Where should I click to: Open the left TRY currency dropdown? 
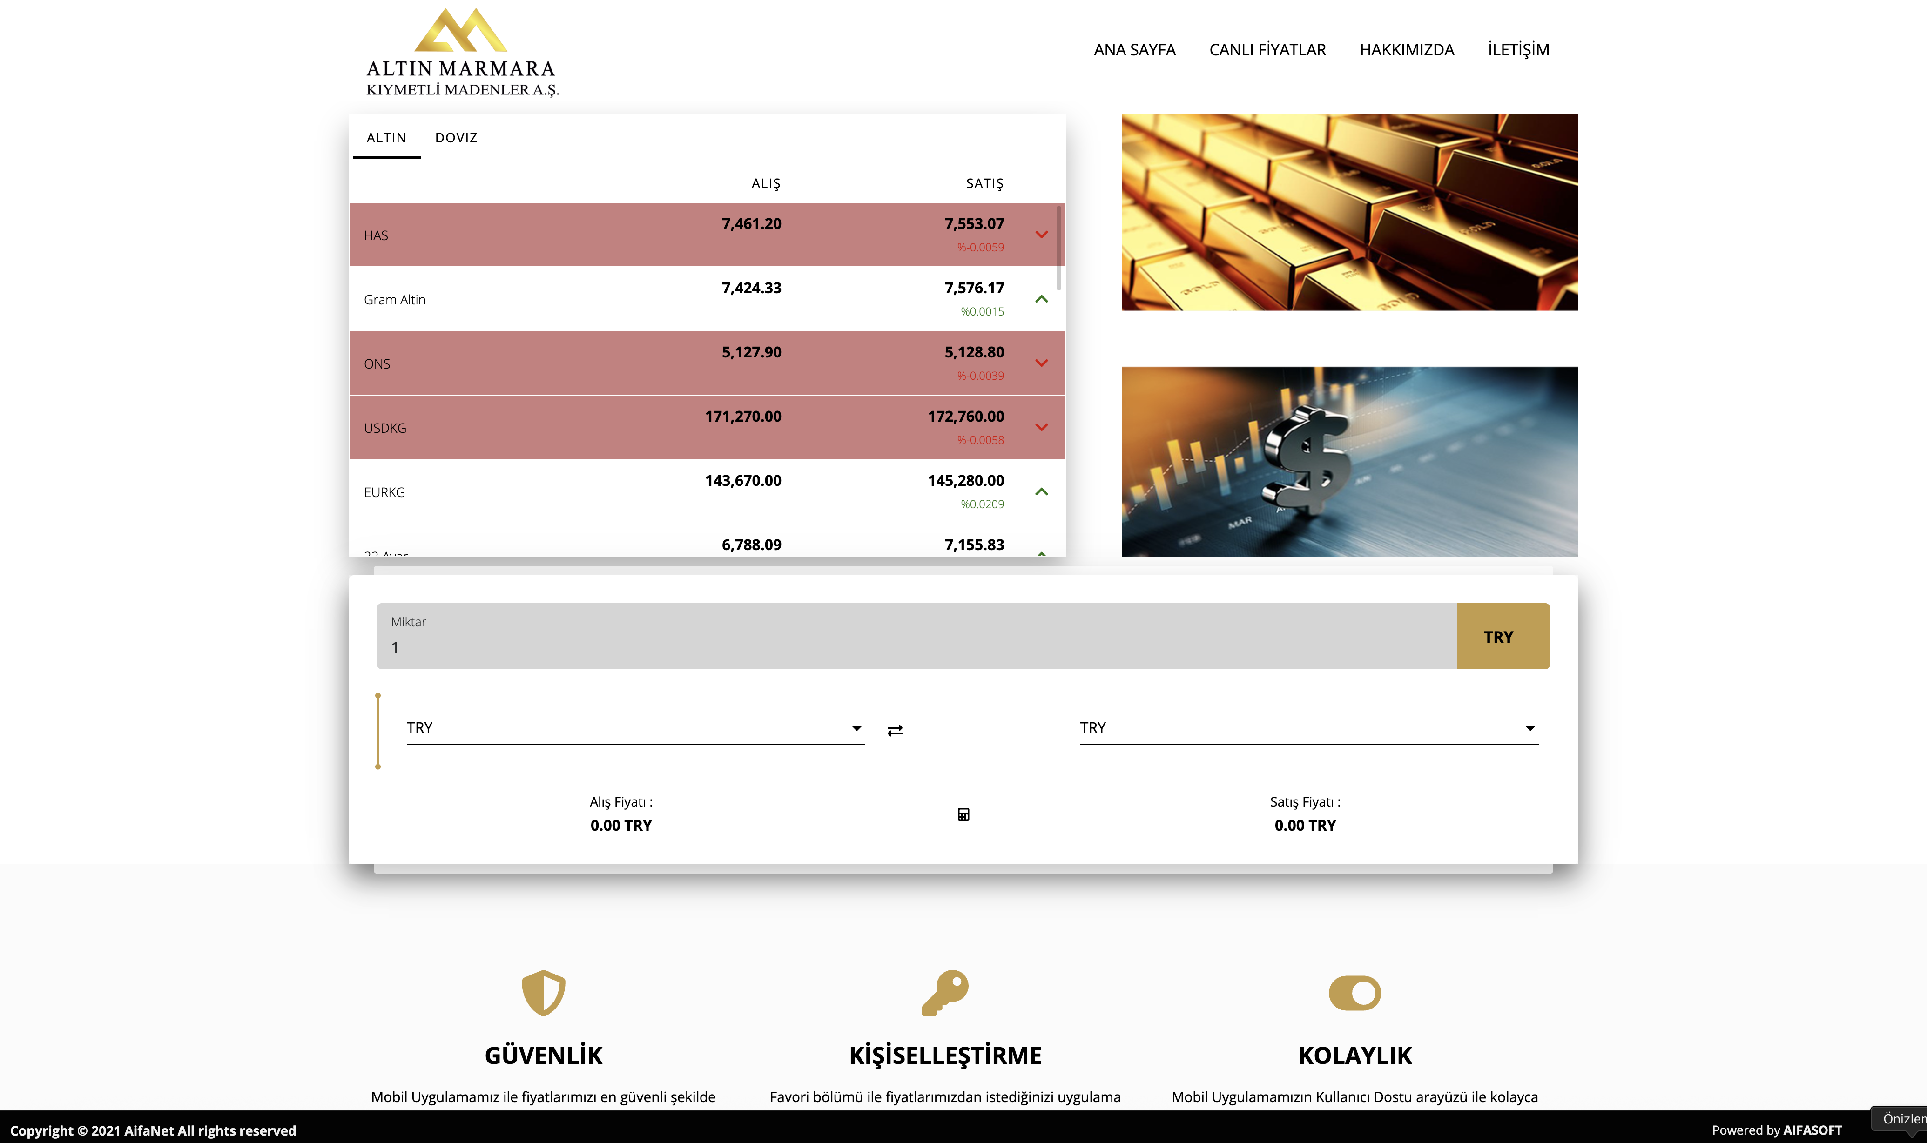634,728
